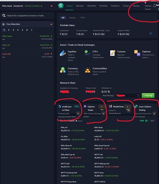The image size is (159, 184).
Task: Open the Commodities gold bars icon
Action: 88,70
